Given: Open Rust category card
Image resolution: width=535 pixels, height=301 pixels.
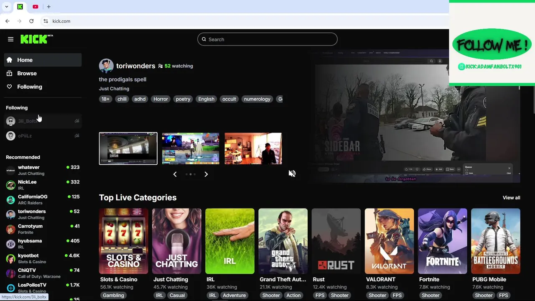Looking at the screenshot, I should [336, 241].
